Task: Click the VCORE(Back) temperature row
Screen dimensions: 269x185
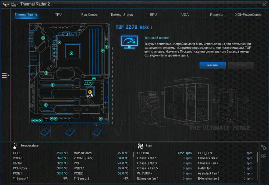Action: (x=101, y=158)
